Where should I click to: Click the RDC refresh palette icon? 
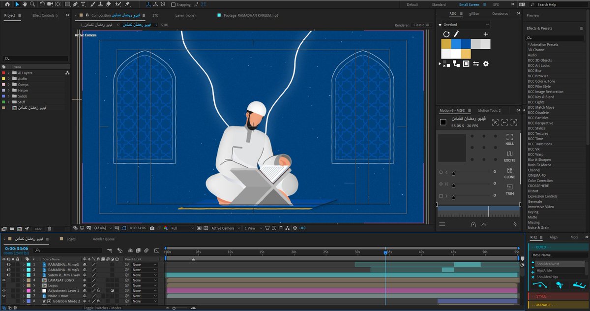[x=446, y=34]
